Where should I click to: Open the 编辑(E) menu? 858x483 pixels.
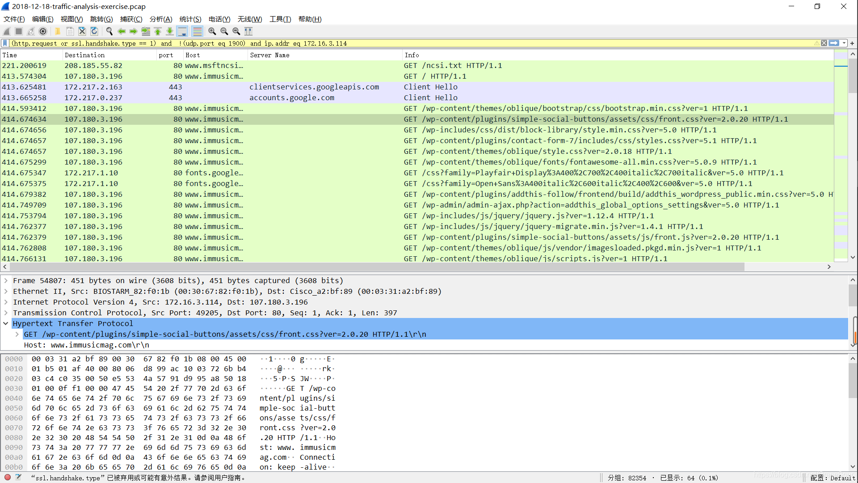tap(43, 19)
